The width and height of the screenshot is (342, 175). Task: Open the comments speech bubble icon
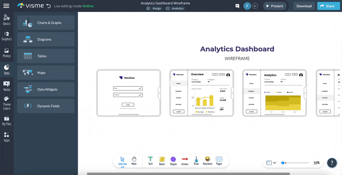pos(237,6)
